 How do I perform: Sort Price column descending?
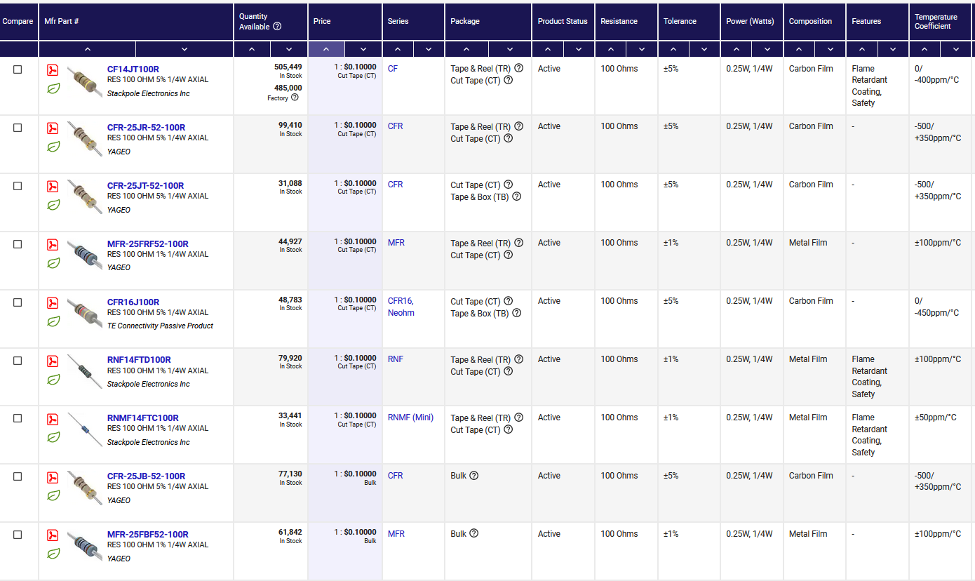363,49
